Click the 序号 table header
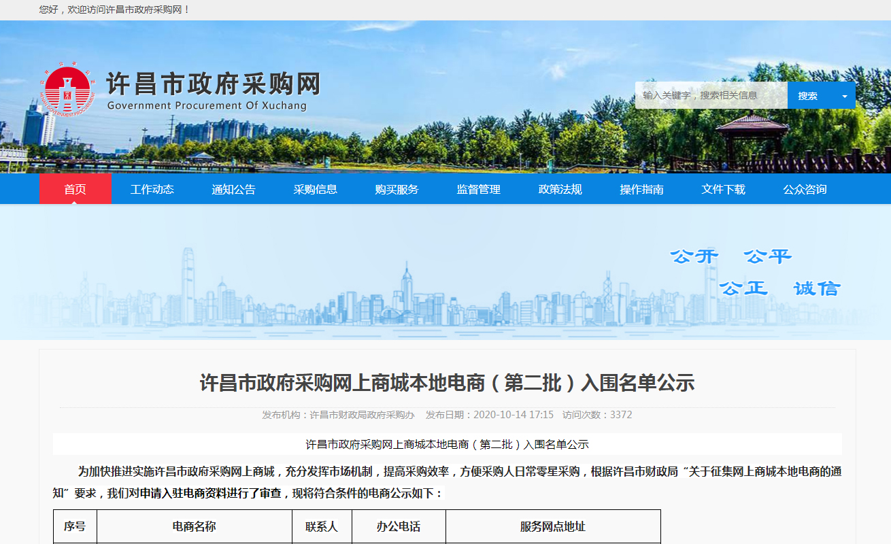The width and height of the screenshot is (891, 544). (75, 526)
